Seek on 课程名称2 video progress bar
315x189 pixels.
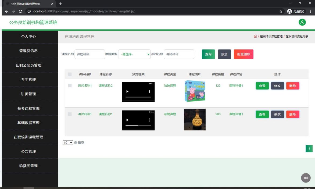pos(138,97)
